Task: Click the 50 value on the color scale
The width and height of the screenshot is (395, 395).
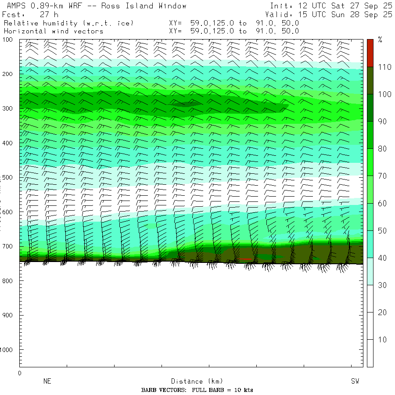Action: pos(382,230)
